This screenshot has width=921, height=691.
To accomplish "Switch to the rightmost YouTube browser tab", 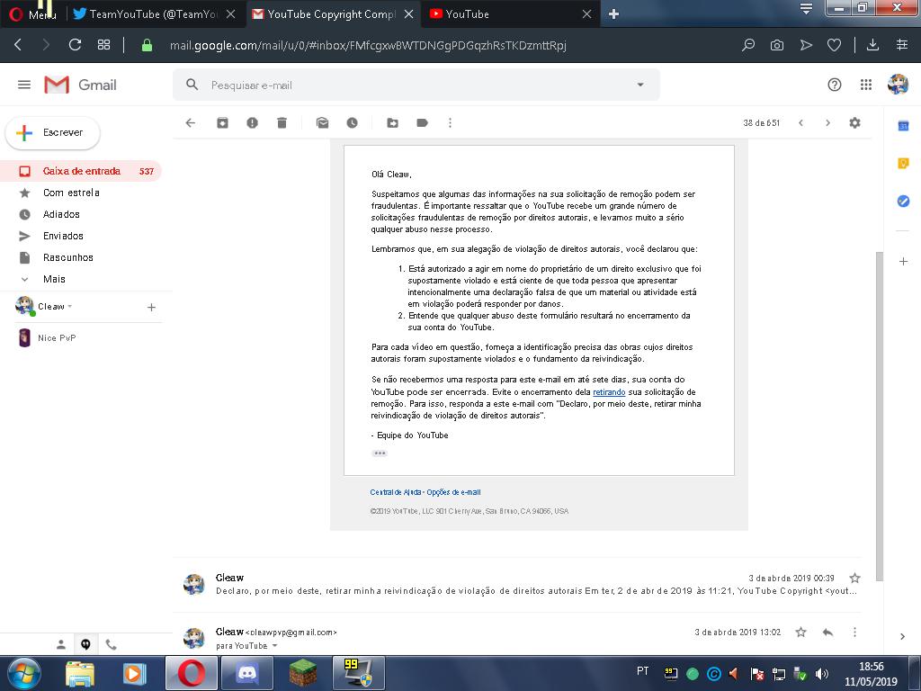I will pos(510,14).
